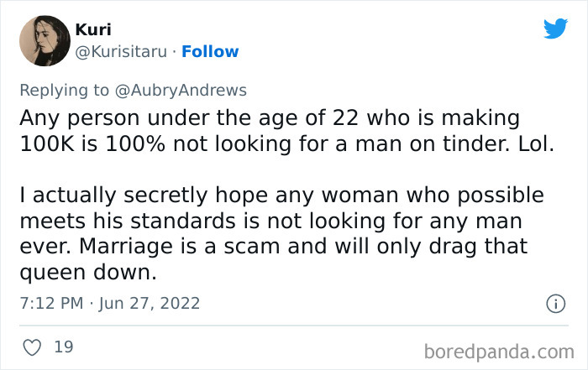Click the like count of 19
The height and width of the screenshot is (370, 588).
click(x=64, y=346)
